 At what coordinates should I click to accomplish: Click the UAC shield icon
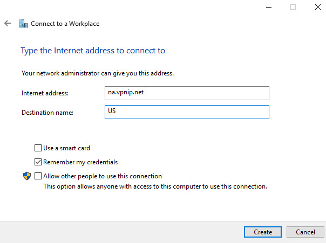[27, 176]
